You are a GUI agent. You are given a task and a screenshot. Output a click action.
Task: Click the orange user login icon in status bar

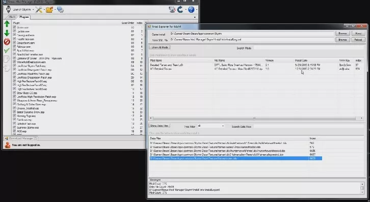tap(8, 145)
